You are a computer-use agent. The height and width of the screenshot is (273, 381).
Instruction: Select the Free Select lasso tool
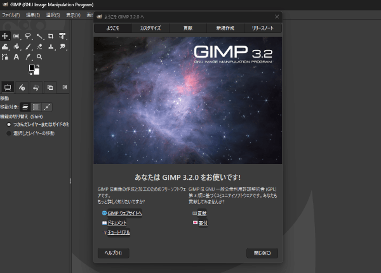pyautogui.click(x=28, y=36)
